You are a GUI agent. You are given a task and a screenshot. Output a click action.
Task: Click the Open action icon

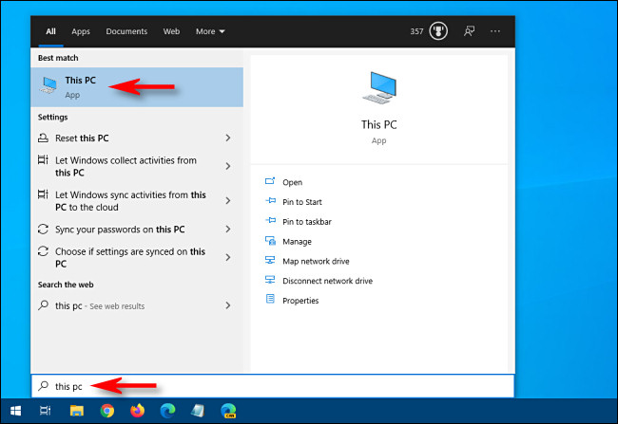[x=270, y=181]
